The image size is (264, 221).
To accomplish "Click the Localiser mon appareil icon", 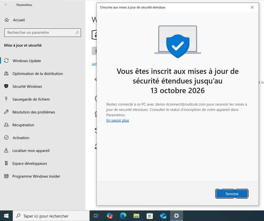I will [x=6, y=150].
